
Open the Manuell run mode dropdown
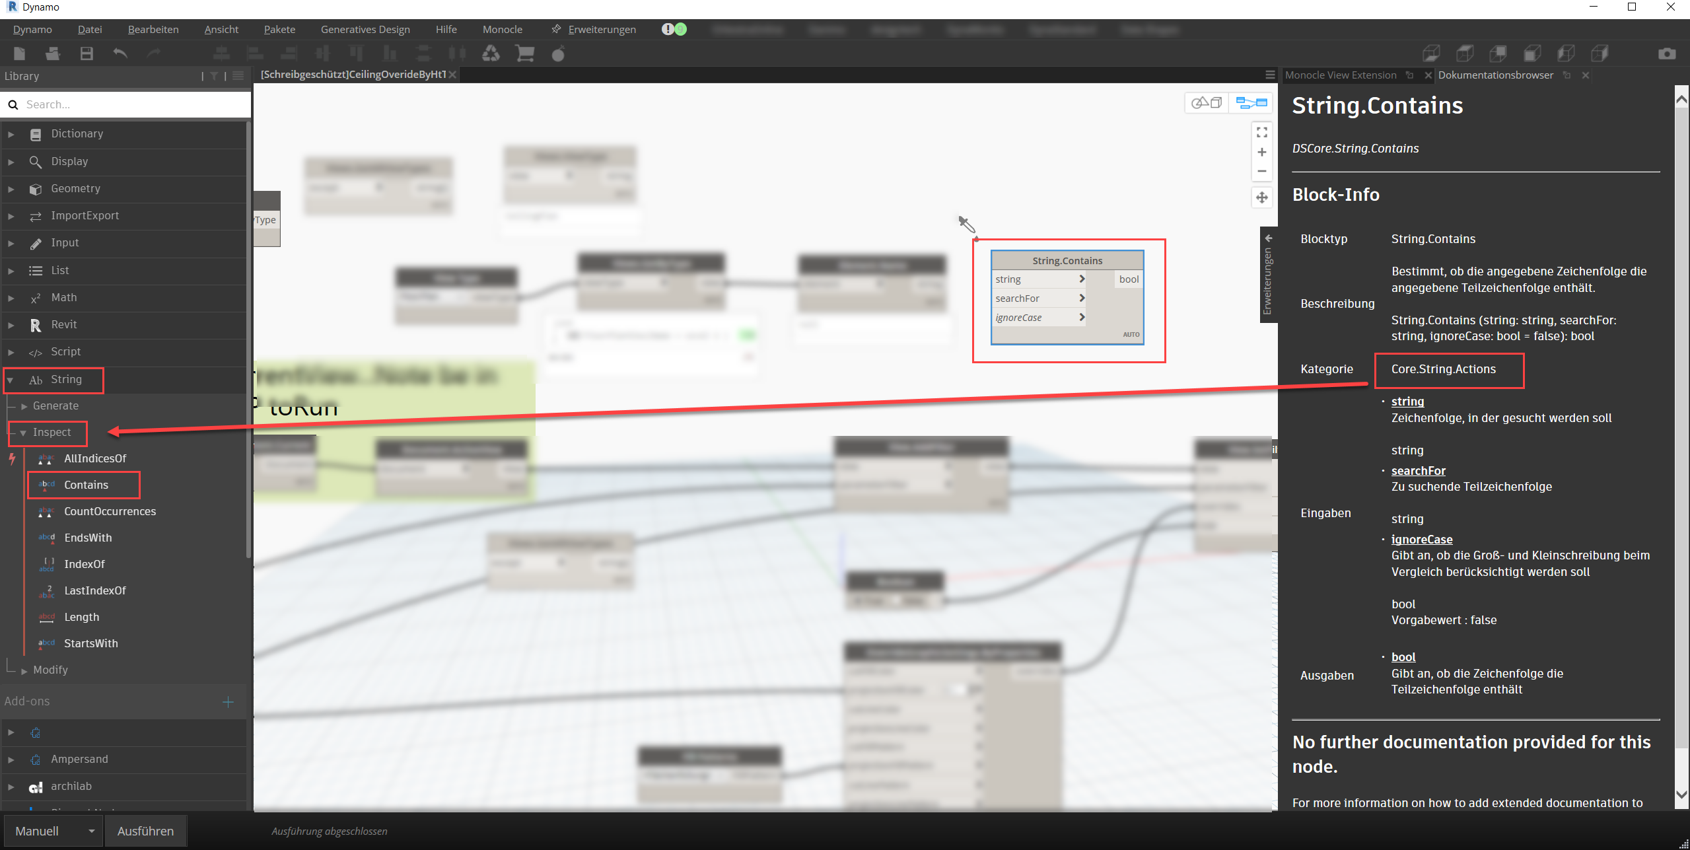[91, 831]
